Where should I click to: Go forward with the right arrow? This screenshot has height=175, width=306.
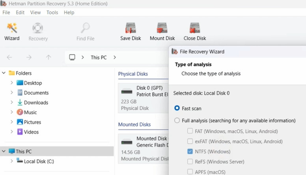tap(29, 57)
